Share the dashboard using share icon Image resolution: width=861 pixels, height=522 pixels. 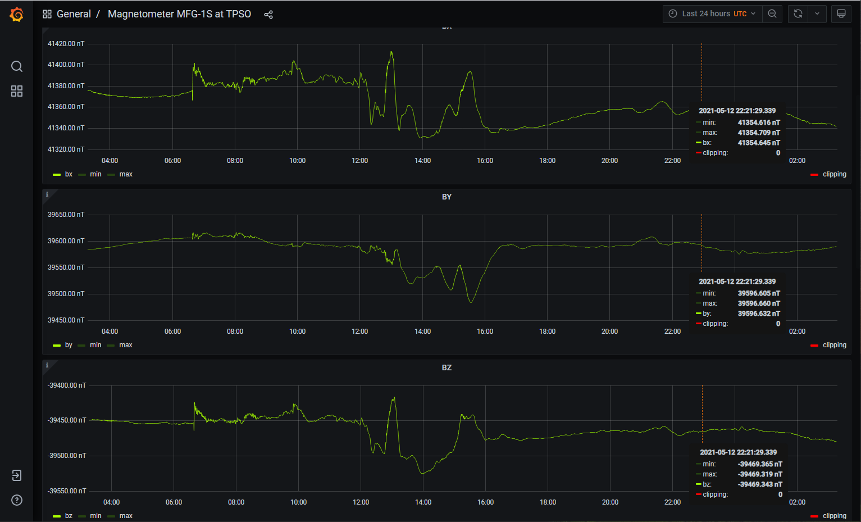click(x=268, y=15)
